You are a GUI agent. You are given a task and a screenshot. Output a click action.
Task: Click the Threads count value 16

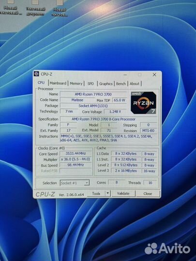(150, 183)
